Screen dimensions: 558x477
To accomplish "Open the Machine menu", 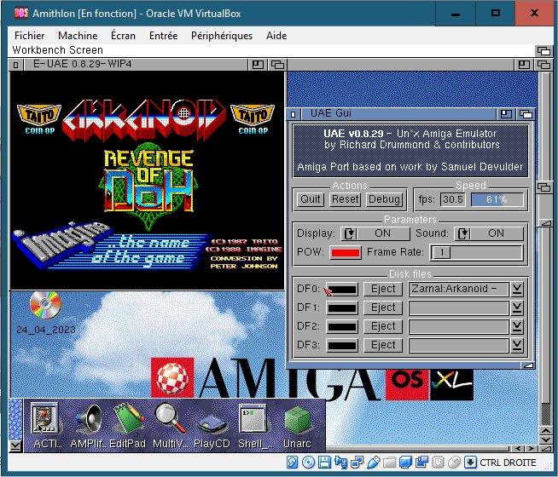I will pos(78,36).
